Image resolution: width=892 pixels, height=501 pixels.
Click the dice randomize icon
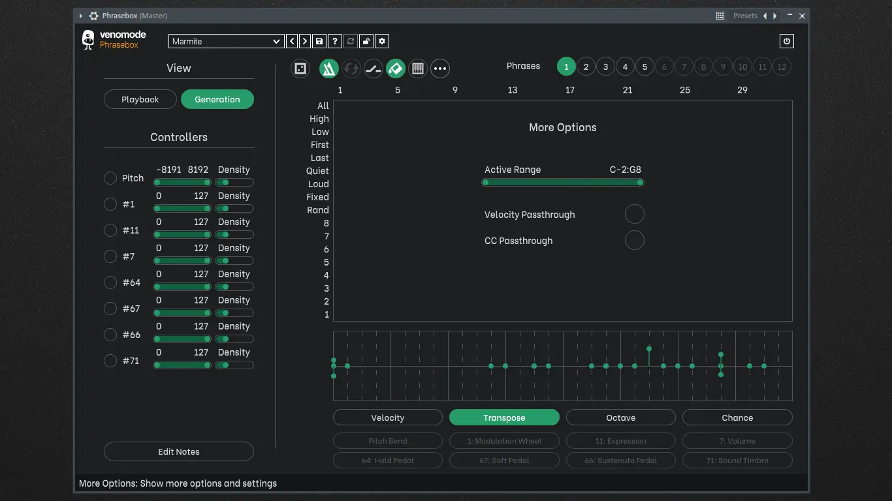(300, 68)
